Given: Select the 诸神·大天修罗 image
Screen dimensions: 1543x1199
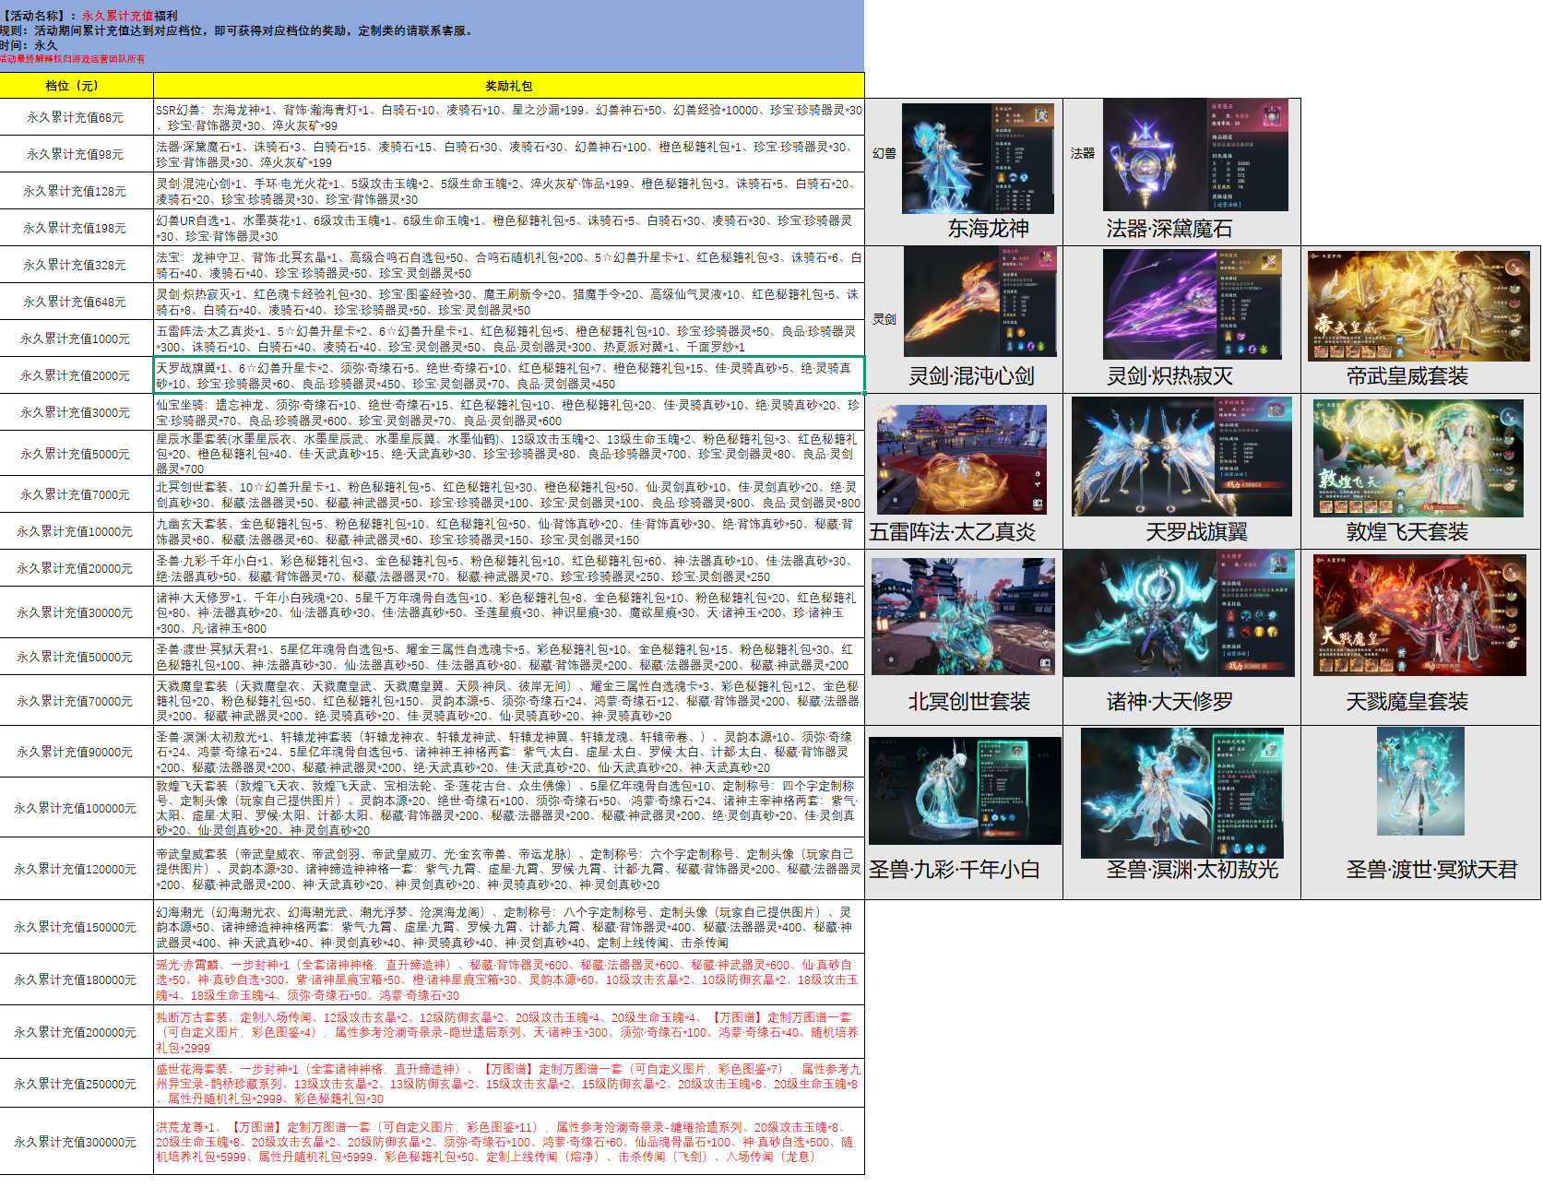Looking at the screenshot, I should click(1179, 614).
